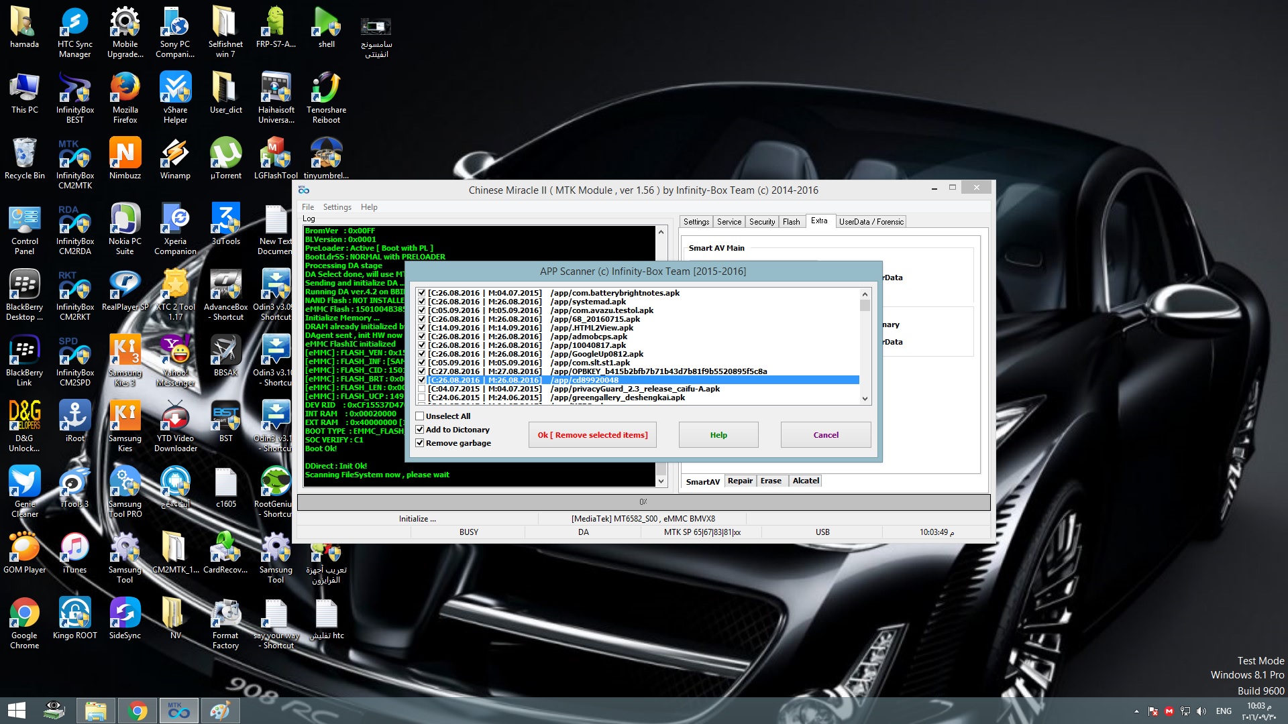Open the iTunes desktop icon
Viewport: 1288px width, 724px height.
[x=74, y=552]
